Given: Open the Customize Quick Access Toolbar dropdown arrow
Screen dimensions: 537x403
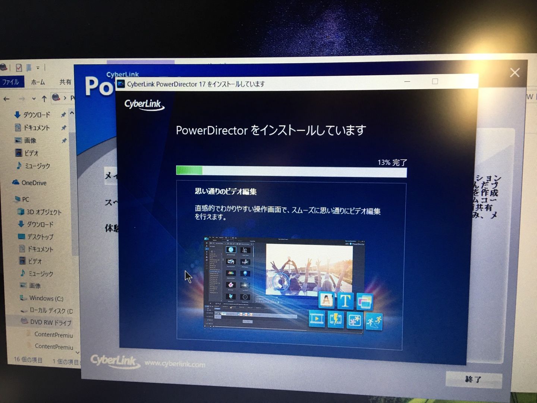Looking at the screenshot, I should (38, 68).
